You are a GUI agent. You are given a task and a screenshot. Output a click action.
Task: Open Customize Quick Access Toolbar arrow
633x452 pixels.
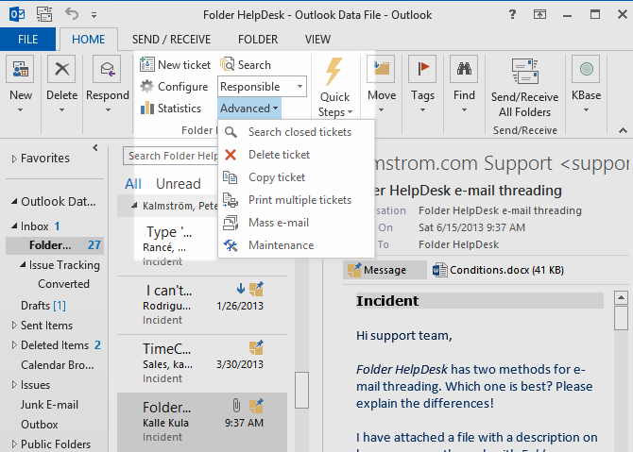94,15
